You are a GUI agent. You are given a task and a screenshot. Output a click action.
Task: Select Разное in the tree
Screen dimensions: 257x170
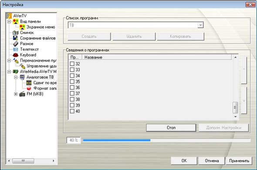coord(27,44)
